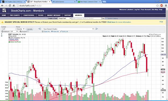168x101 pixels.
Task: Go to next saved chart arrow
Action: pos(97,29)
